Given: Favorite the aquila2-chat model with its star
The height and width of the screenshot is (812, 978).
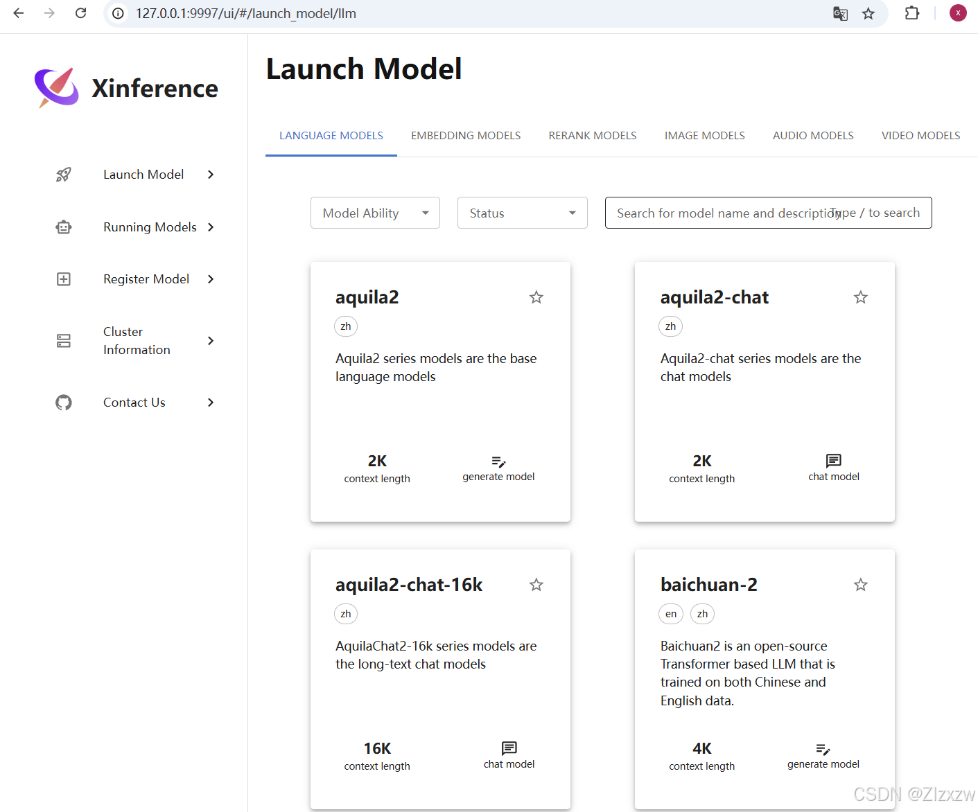Looking at the screenshot, I should point(861,297).
